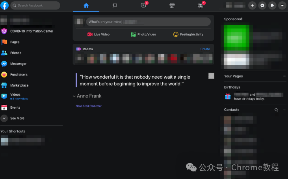Viewport: 288px width, 179px height.
Task: Search contacts with the magnifier icon
Action: 276,110
